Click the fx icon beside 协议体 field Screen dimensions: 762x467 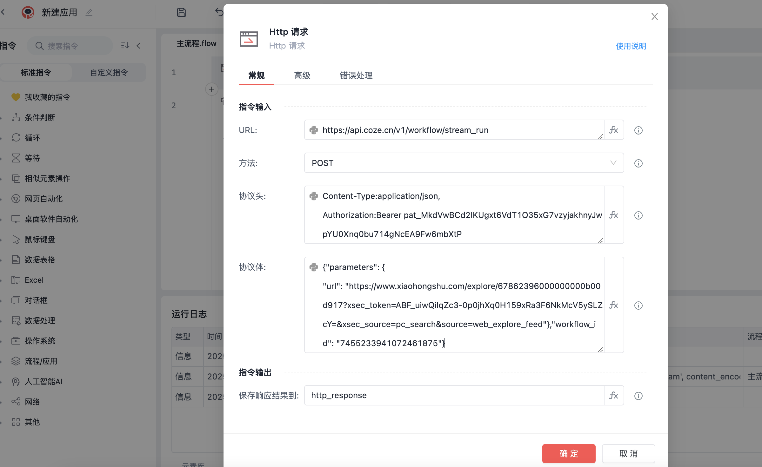pos(613,305)
